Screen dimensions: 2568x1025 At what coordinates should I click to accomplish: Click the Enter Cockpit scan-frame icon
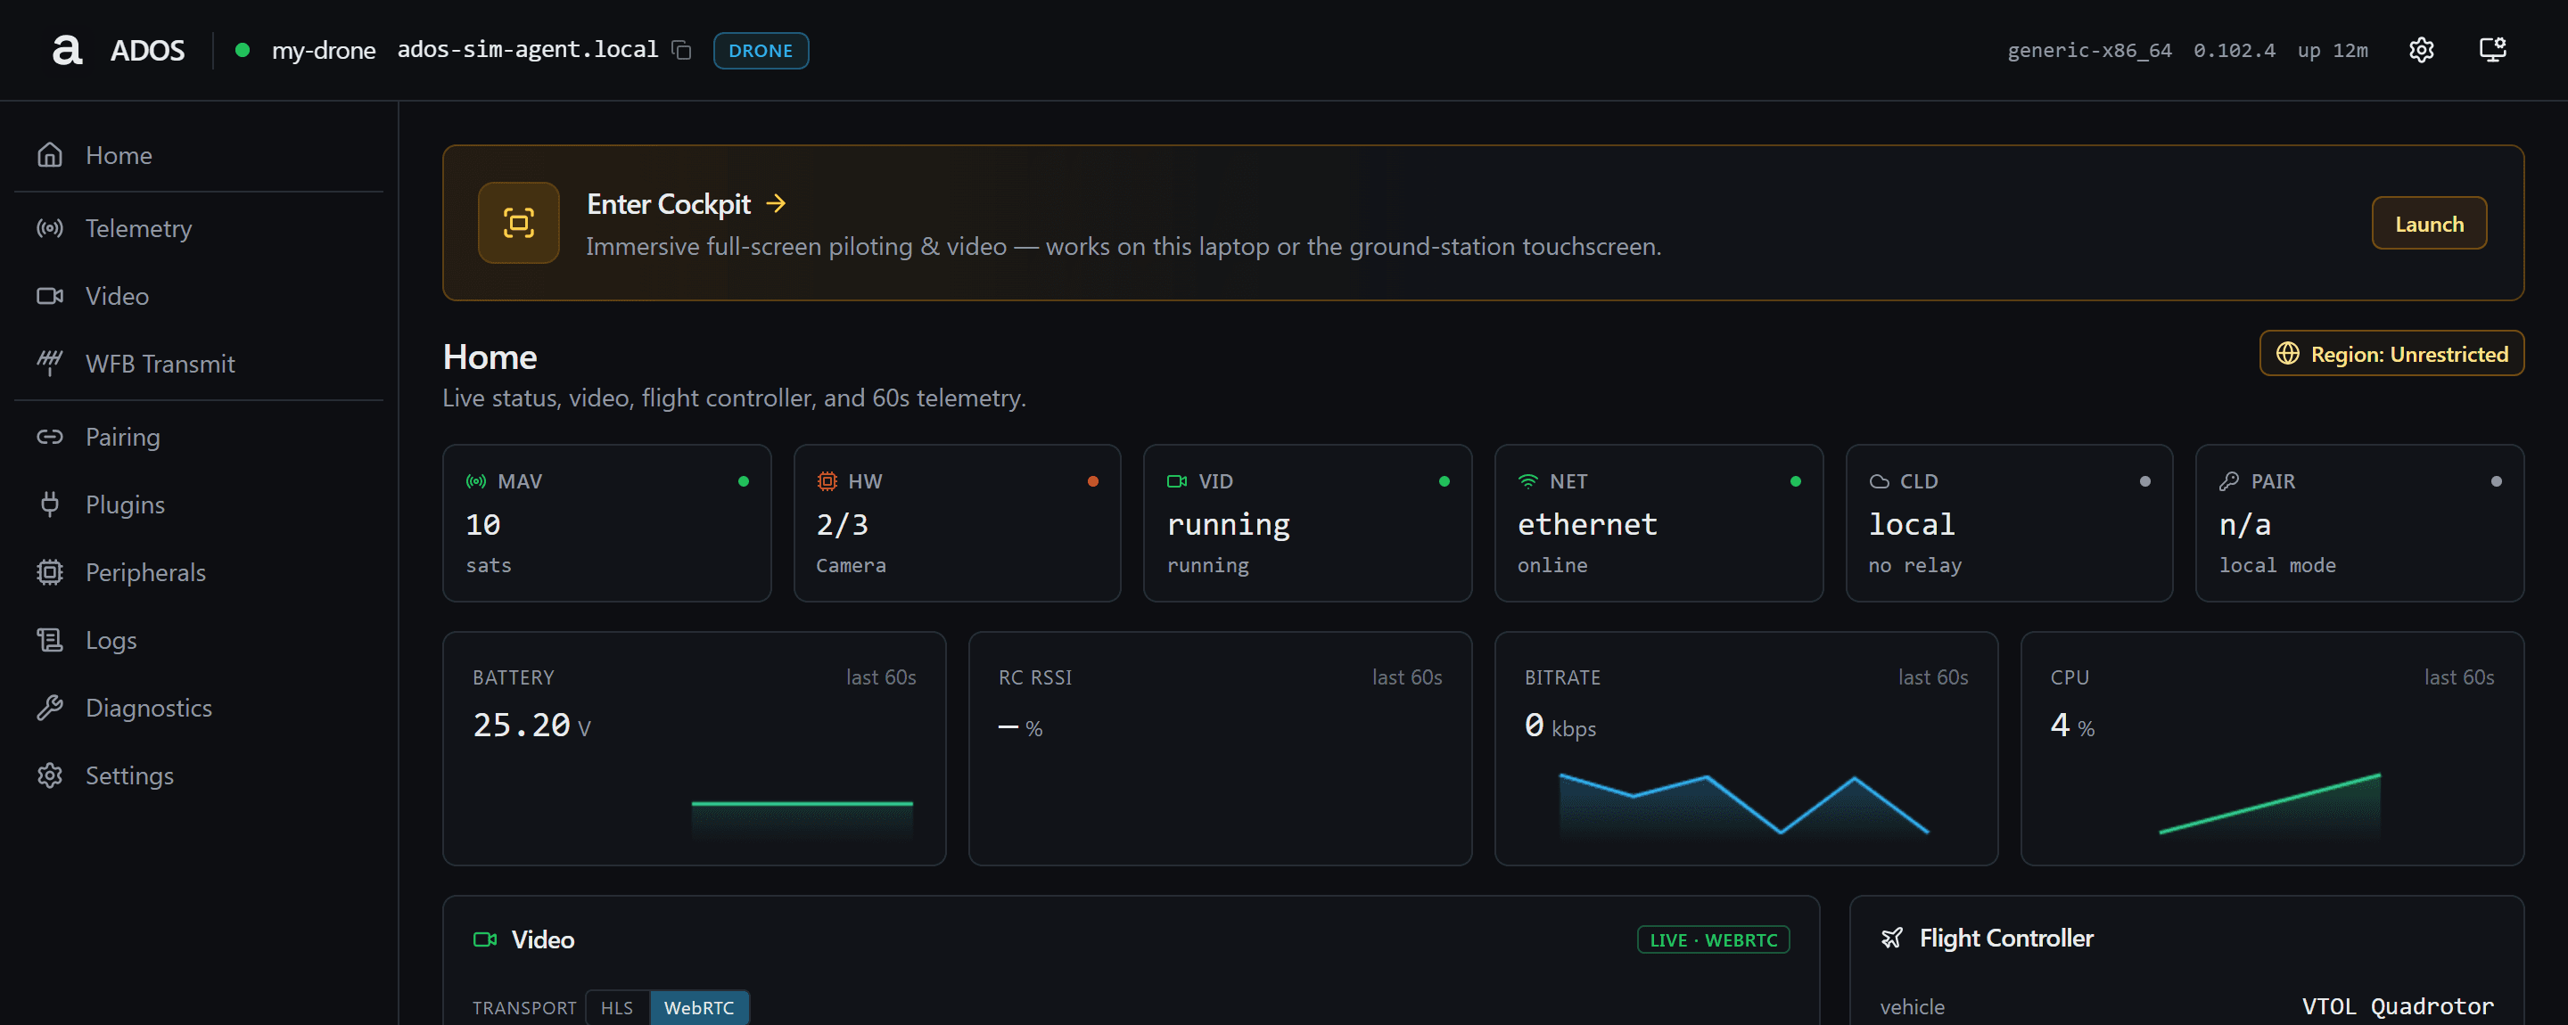(x=518, y=223)
